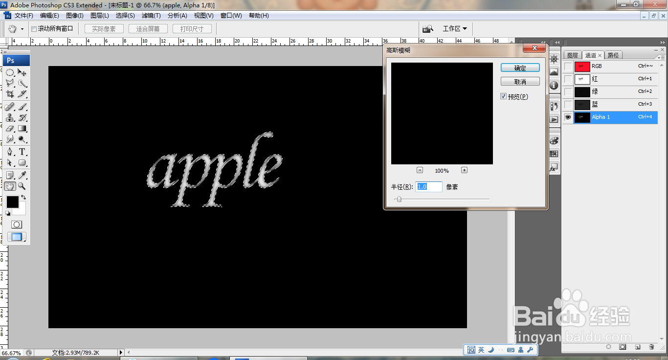
Task: Show the 红 channel visibility
Action: (x=568, y=79)
